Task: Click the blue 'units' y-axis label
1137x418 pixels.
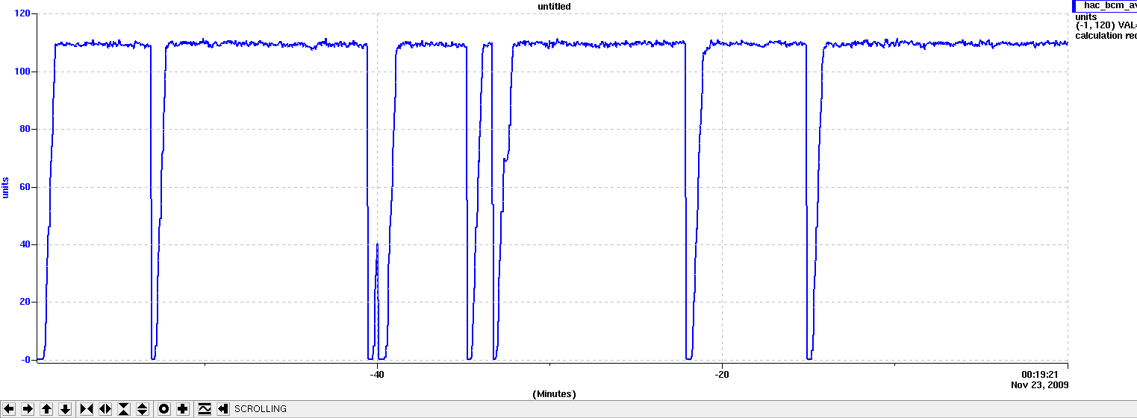Action: 6,187
